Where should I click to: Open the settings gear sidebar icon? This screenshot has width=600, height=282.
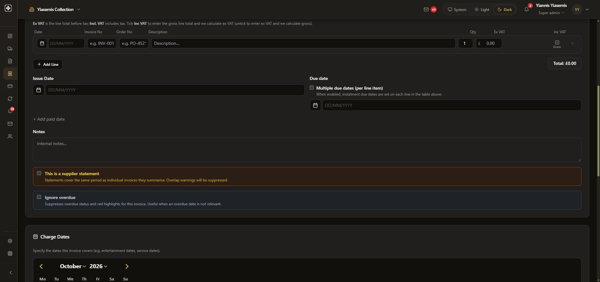(10, 241)
